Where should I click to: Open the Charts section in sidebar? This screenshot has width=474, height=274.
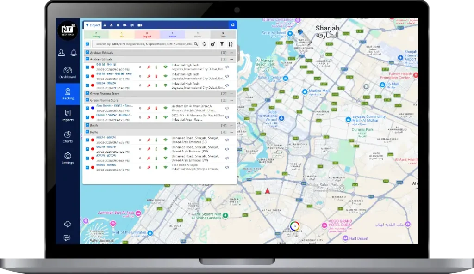(68, 136)
